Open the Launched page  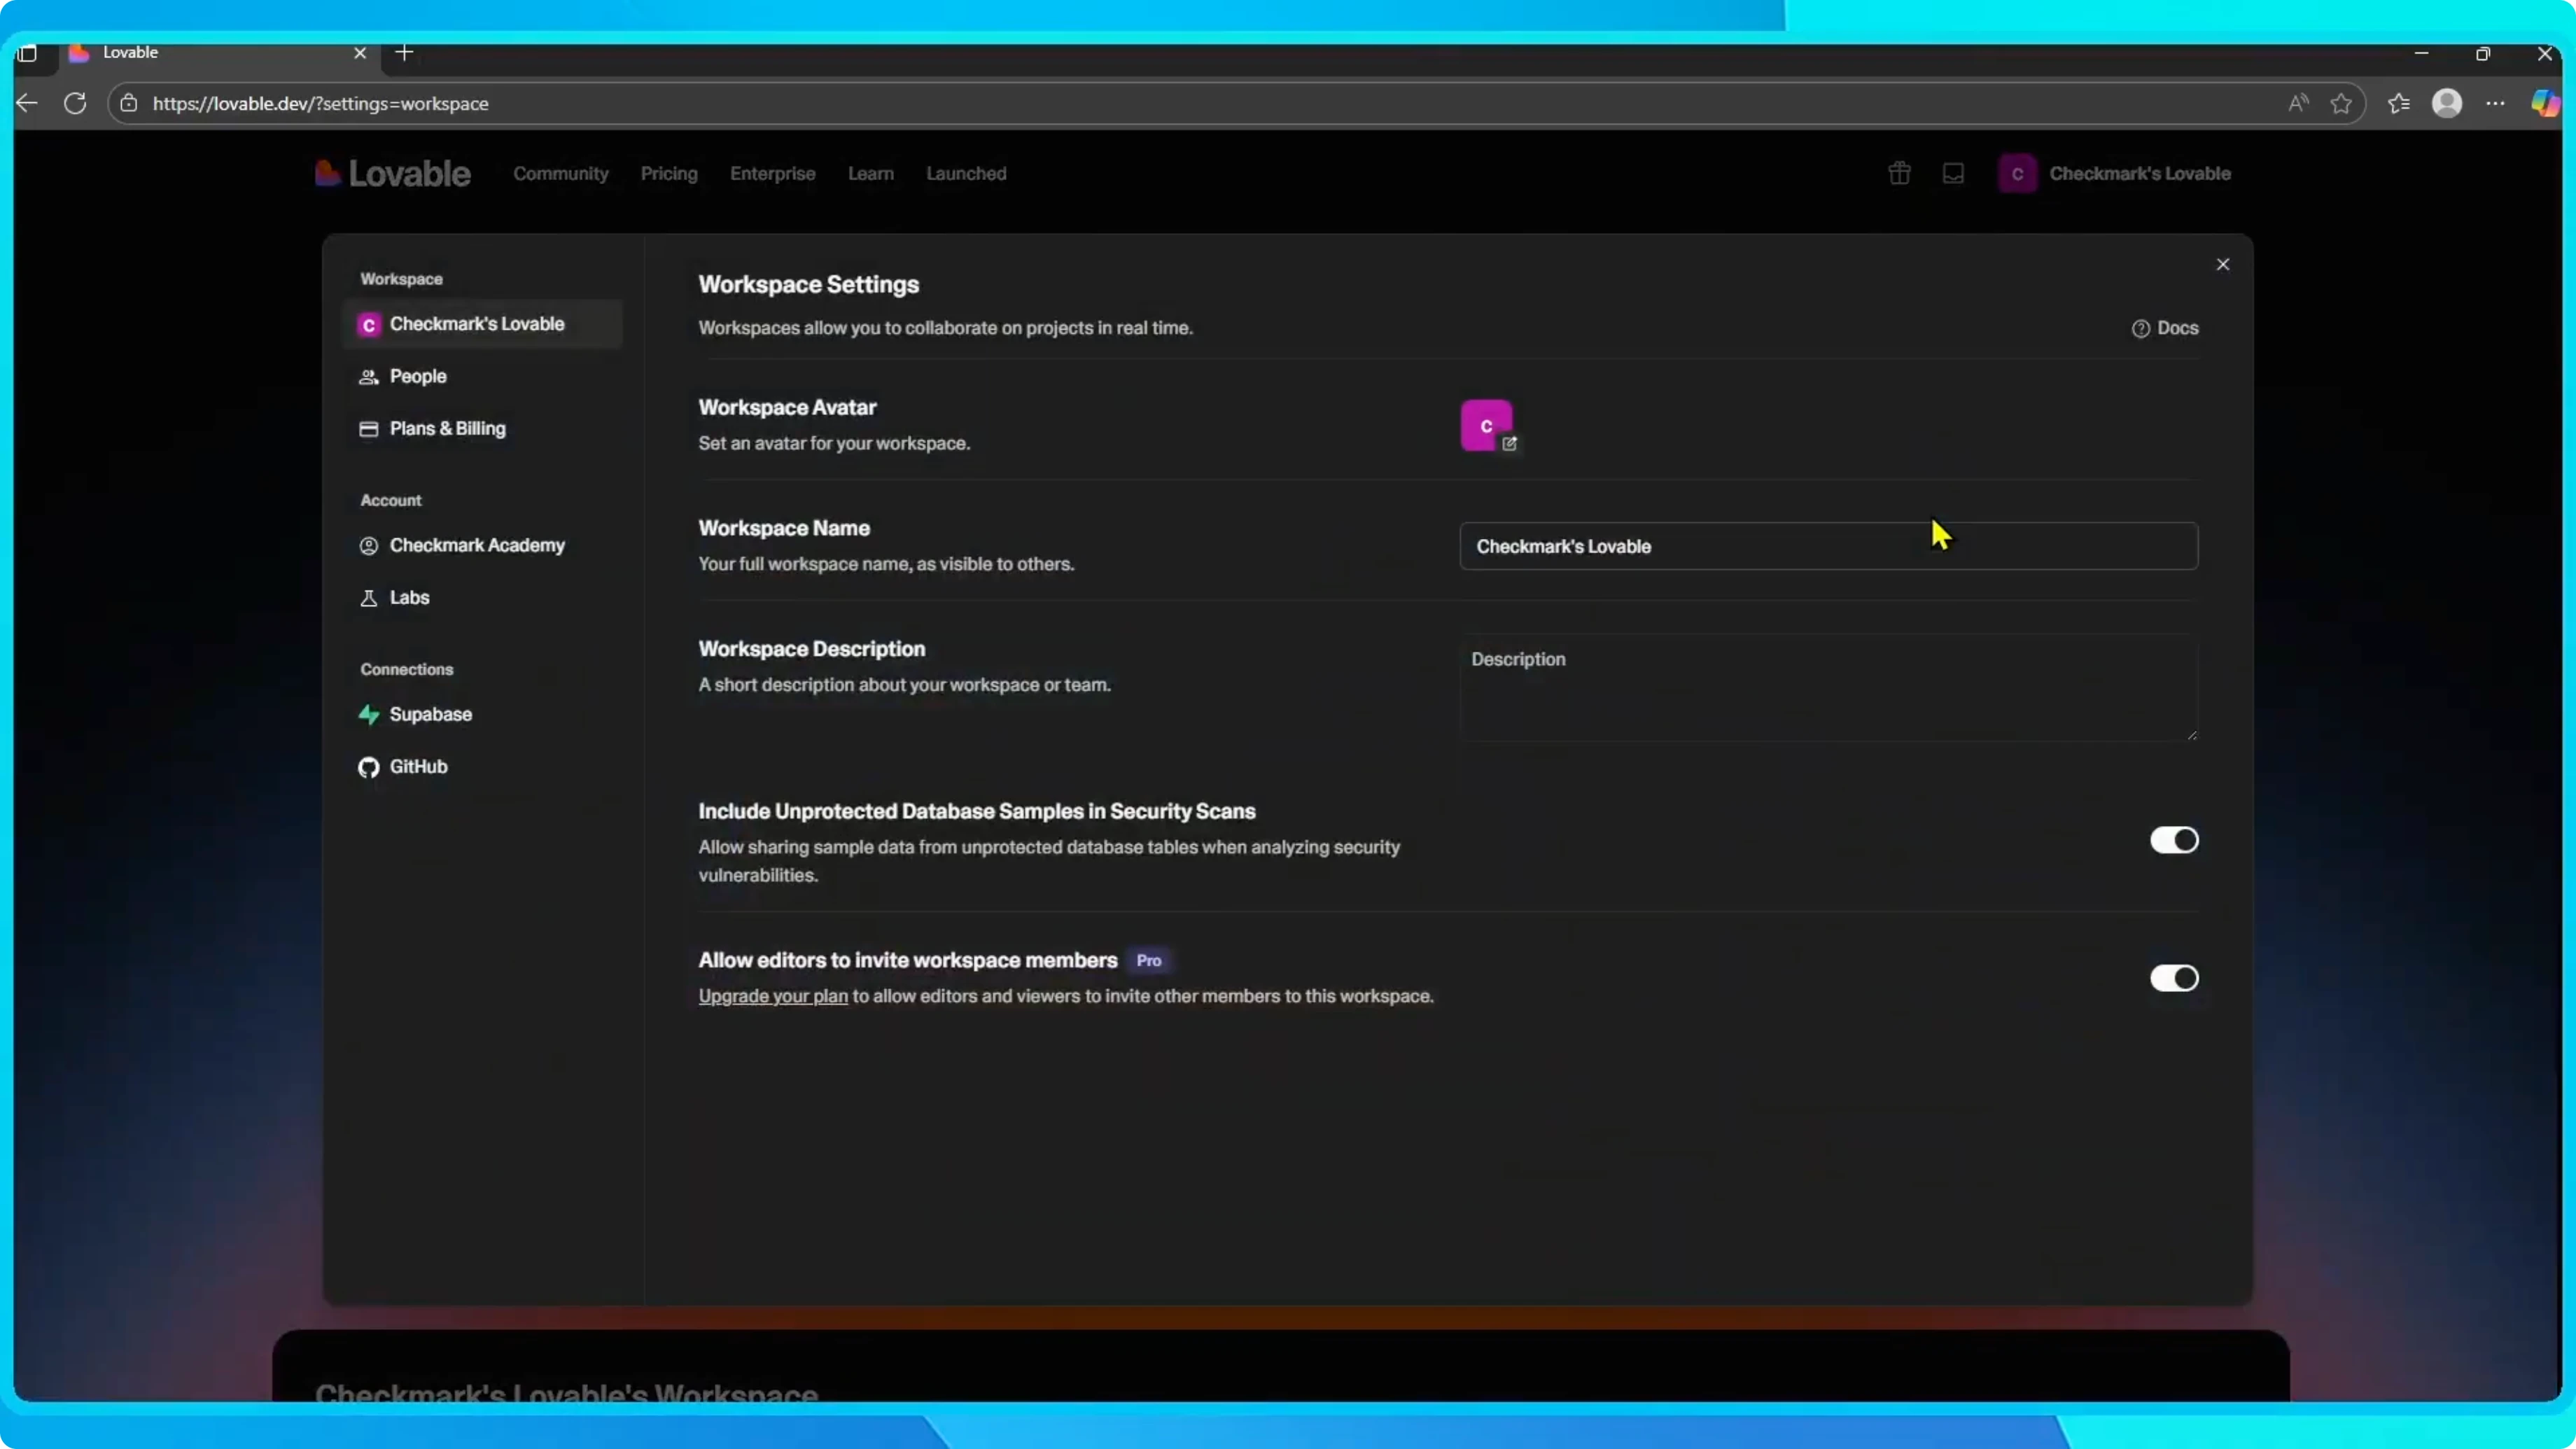coord(966,174)
